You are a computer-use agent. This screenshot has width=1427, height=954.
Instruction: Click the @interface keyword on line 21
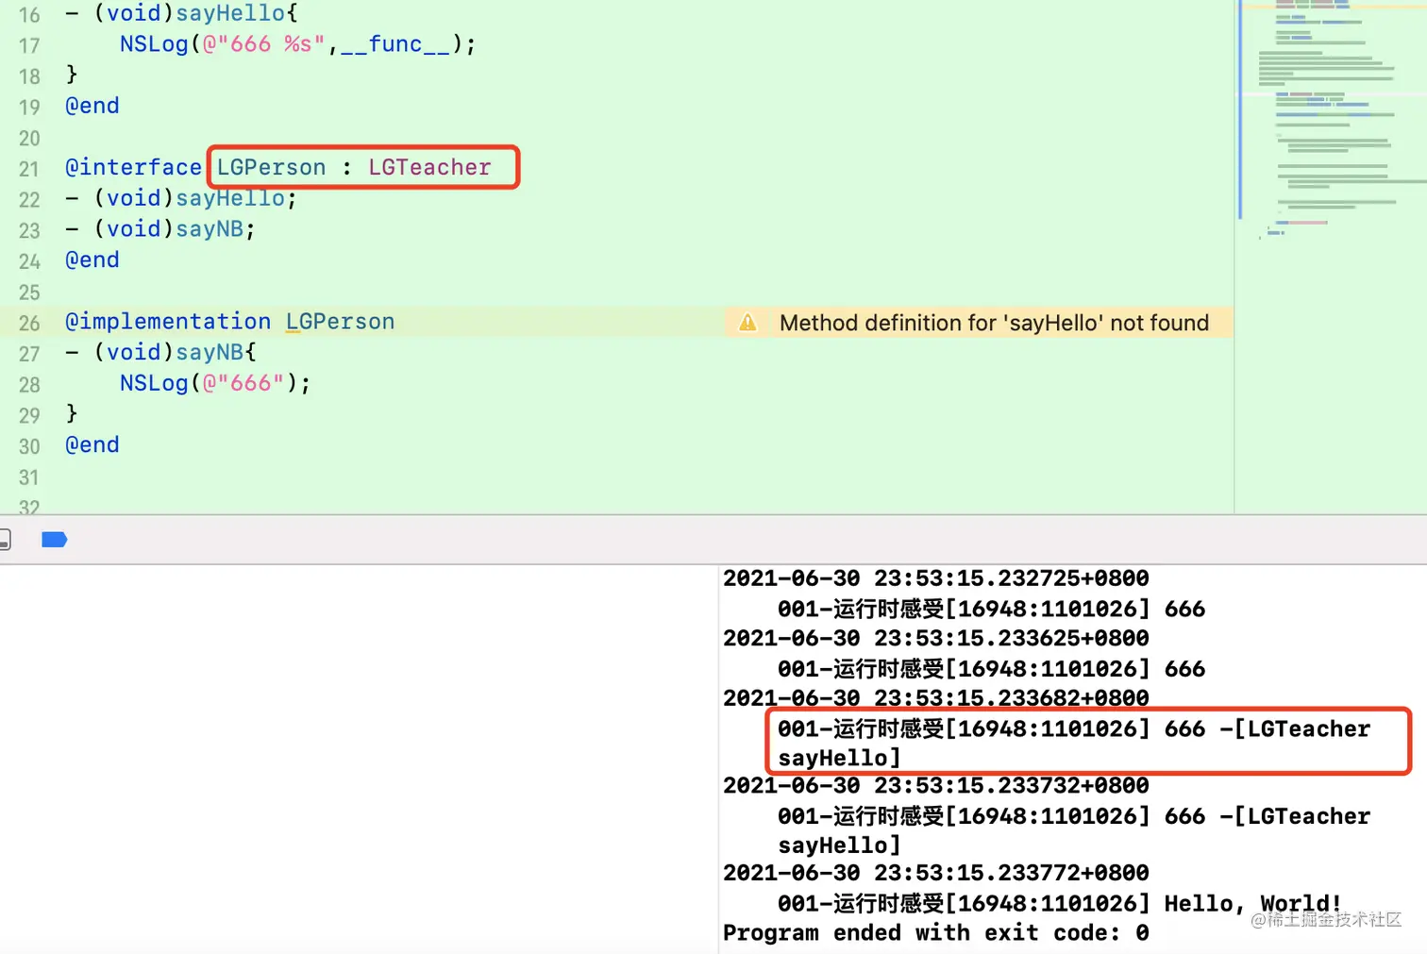(133, 167)
